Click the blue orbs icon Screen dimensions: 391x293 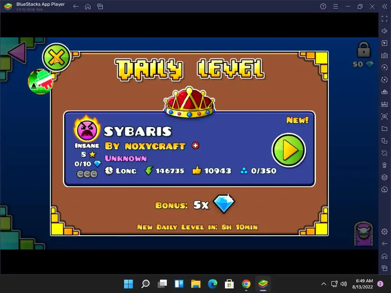tap(244, 171)
